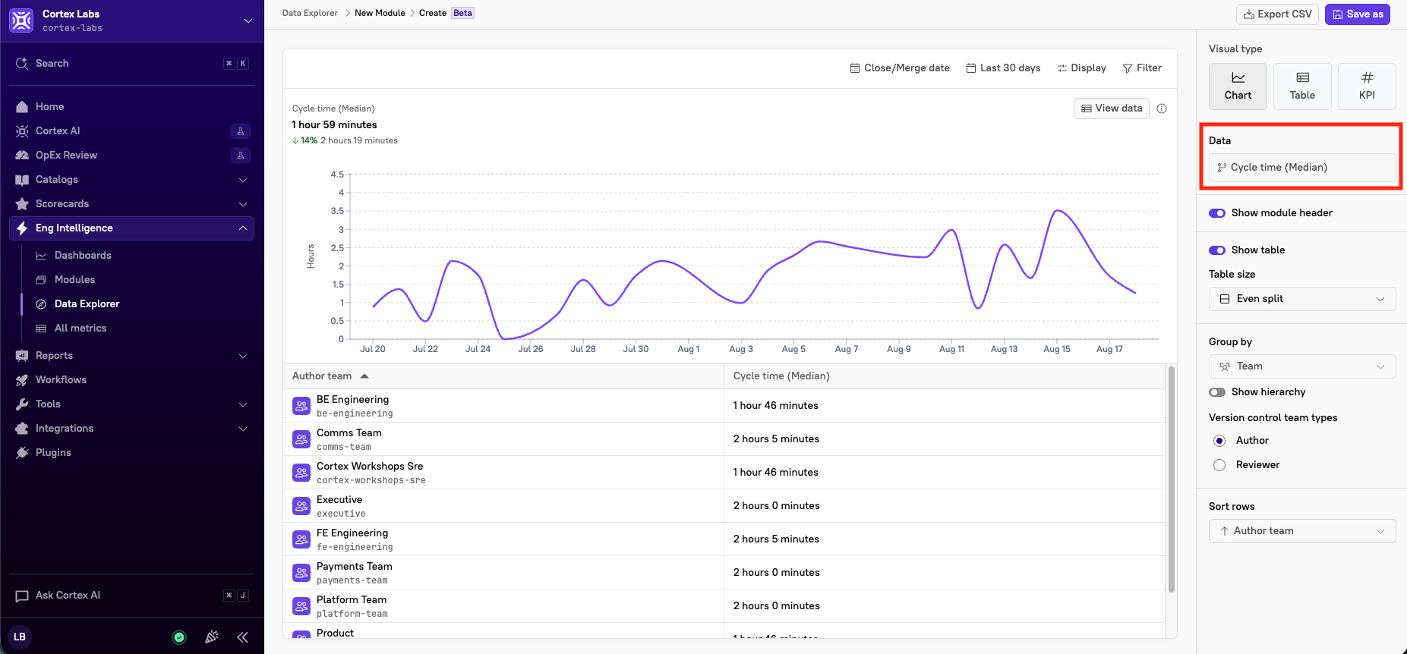Select the KPI visual type

1367,86
